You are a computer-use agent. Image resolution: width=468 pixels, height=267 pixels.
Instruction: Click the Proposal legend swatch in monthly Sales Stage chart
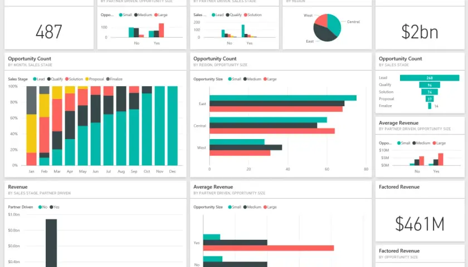coord(87,79)
